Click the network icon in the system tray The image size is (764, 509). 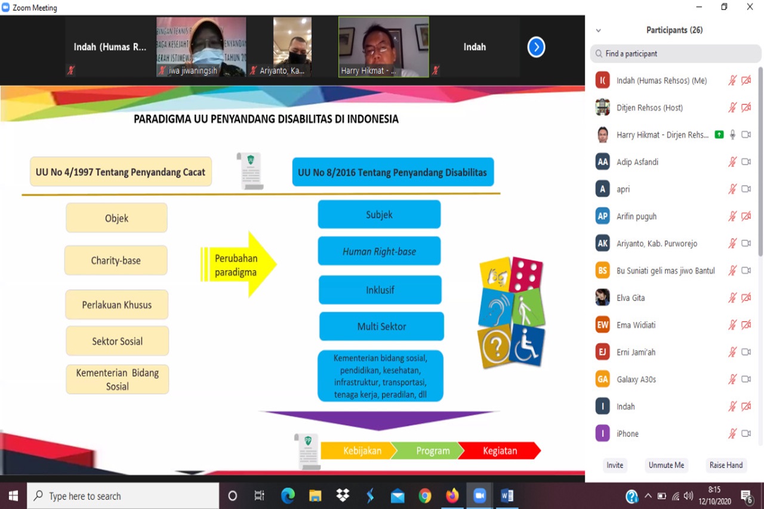[675, 496]
